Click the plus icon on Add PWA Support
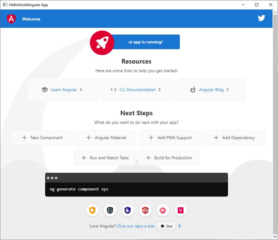This screenshot has width=278, height=240. tap(151, 138)
